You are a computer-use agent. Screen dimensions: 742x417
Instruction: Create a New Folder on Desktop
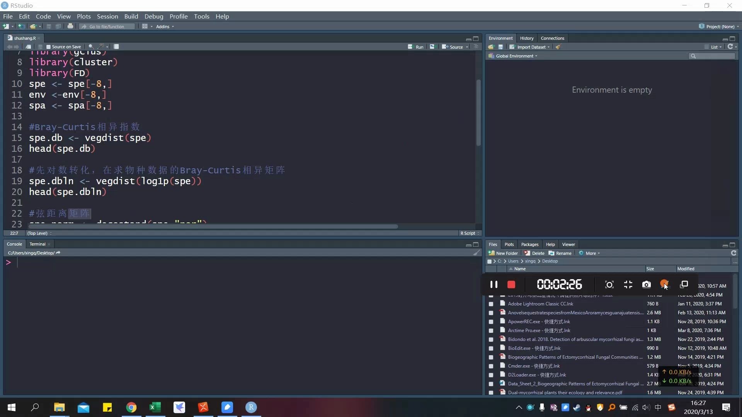click(504, 253)
